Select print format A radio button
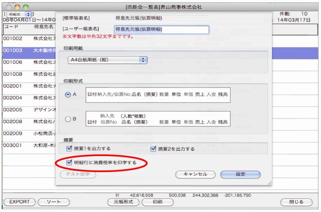The width and height of the screenshot is (321, 212). point(68,94)
